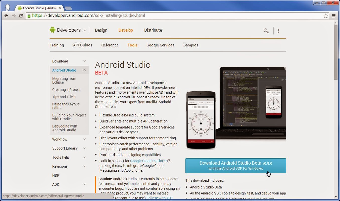Open the Eclipse with ADT link
The image size is (340, 201).
[x=160, y=198]
